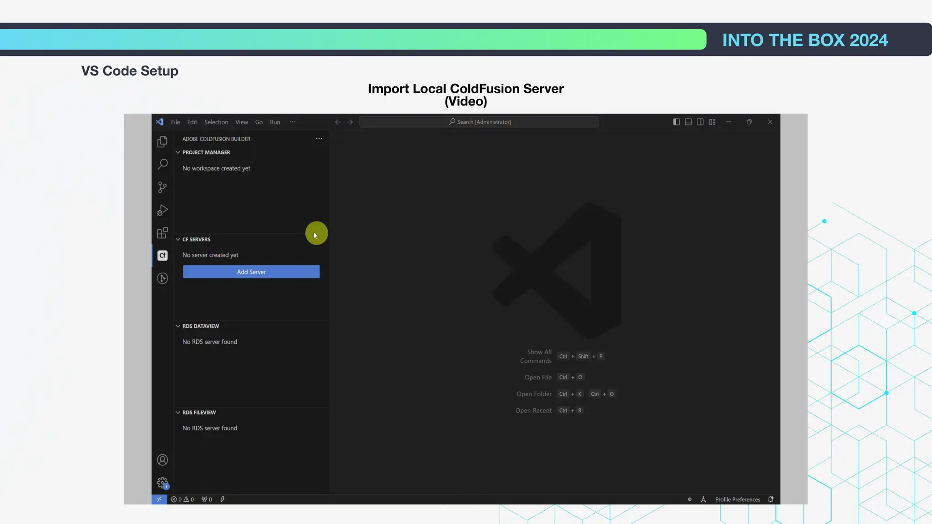Open the Run and Debug view
Image resolution: width=932 pixels, height=524 pixels.
coord(162,210)
